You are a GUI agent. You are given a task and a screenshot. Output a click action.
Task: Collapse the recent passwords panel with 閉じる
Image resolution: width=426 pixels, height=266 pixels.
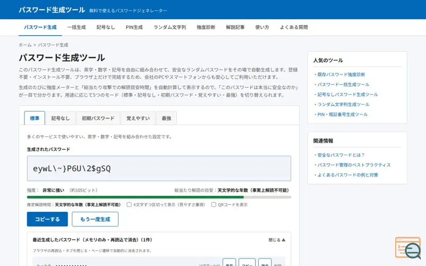point(277,240)
